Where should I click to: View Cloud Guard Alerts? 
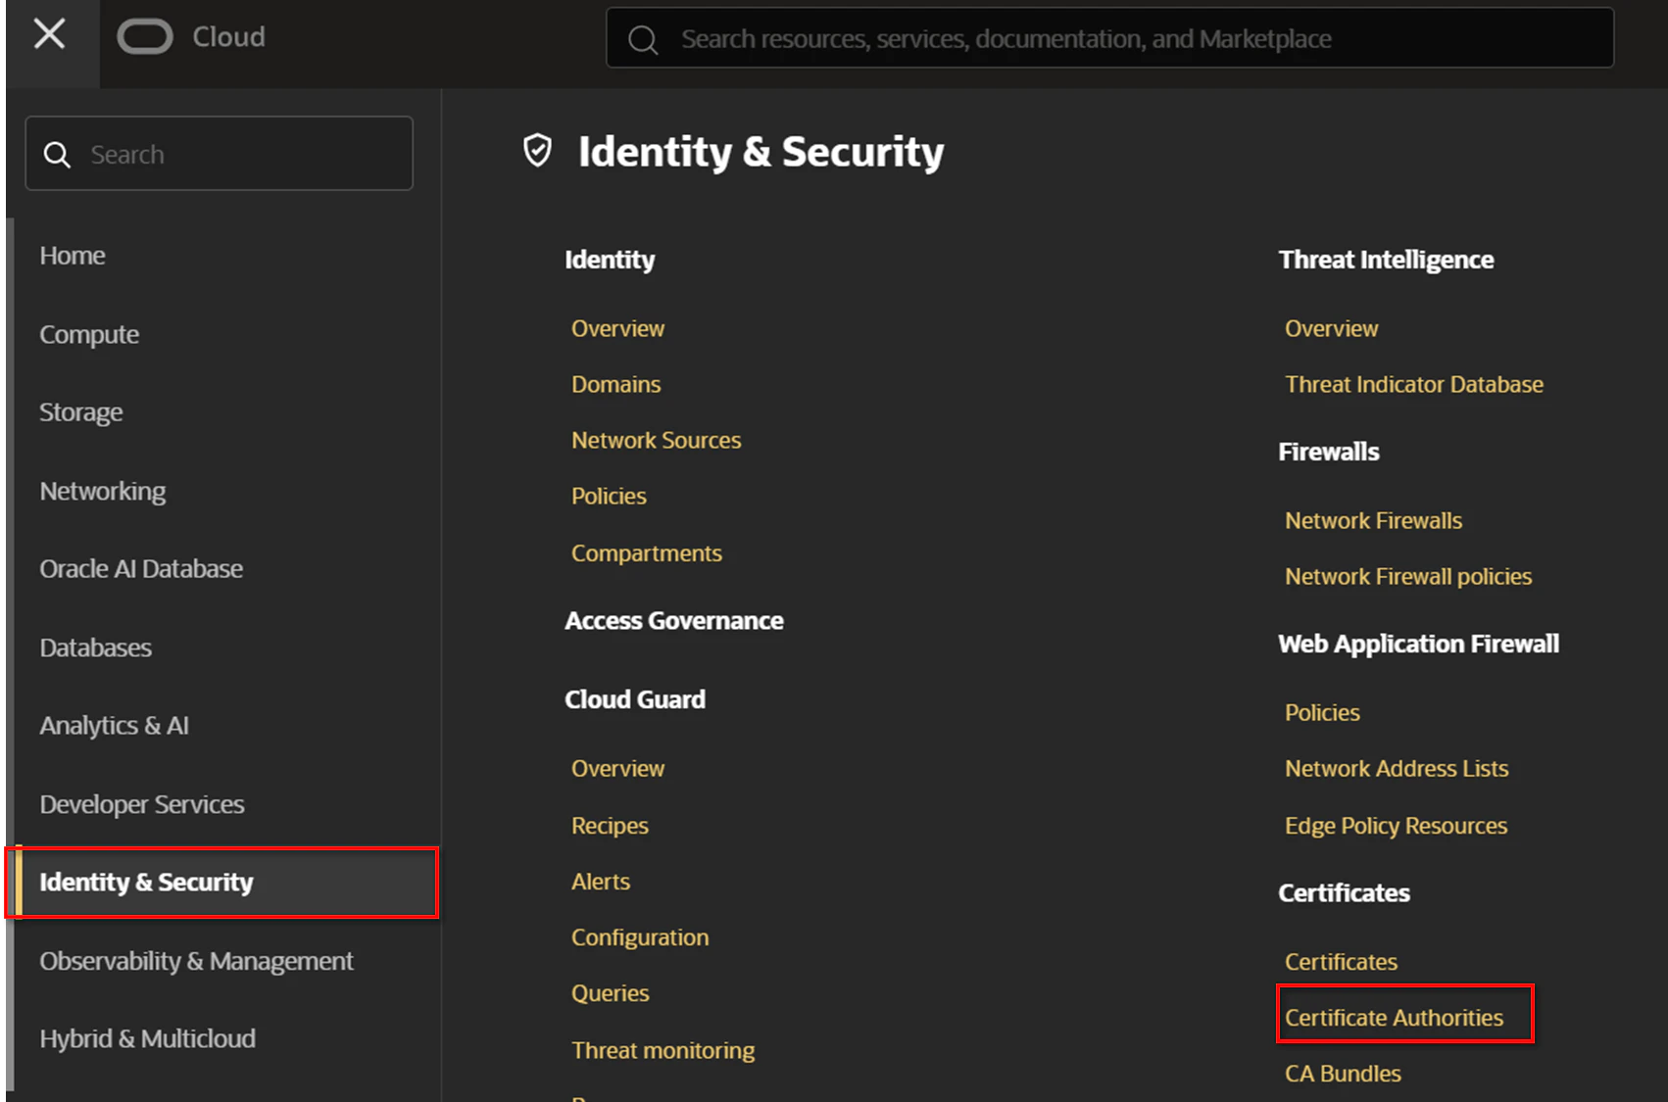(x=601, y=882)
